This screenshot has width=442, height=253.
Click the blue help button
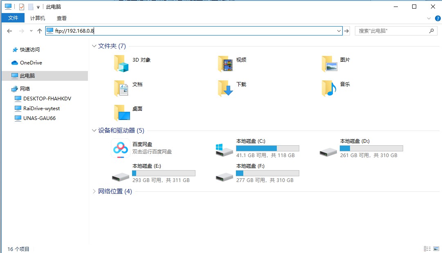click(x=437, y=18)
